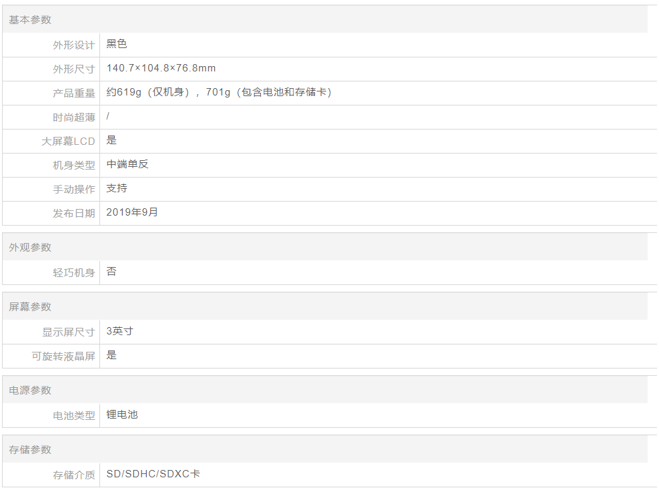Click the 时尚超薄 row label
659x490 pixels.
(x=74, y=117)
